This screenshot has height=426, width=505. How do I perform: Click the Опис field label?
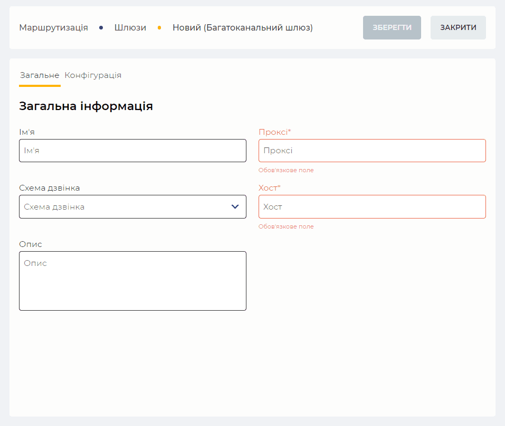31,244
